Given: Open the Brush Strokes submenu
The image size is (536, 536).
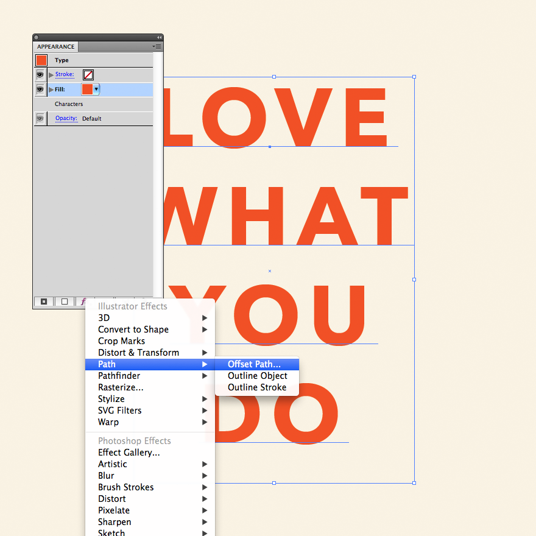Looking at the screenshot, I should (150, 487).
